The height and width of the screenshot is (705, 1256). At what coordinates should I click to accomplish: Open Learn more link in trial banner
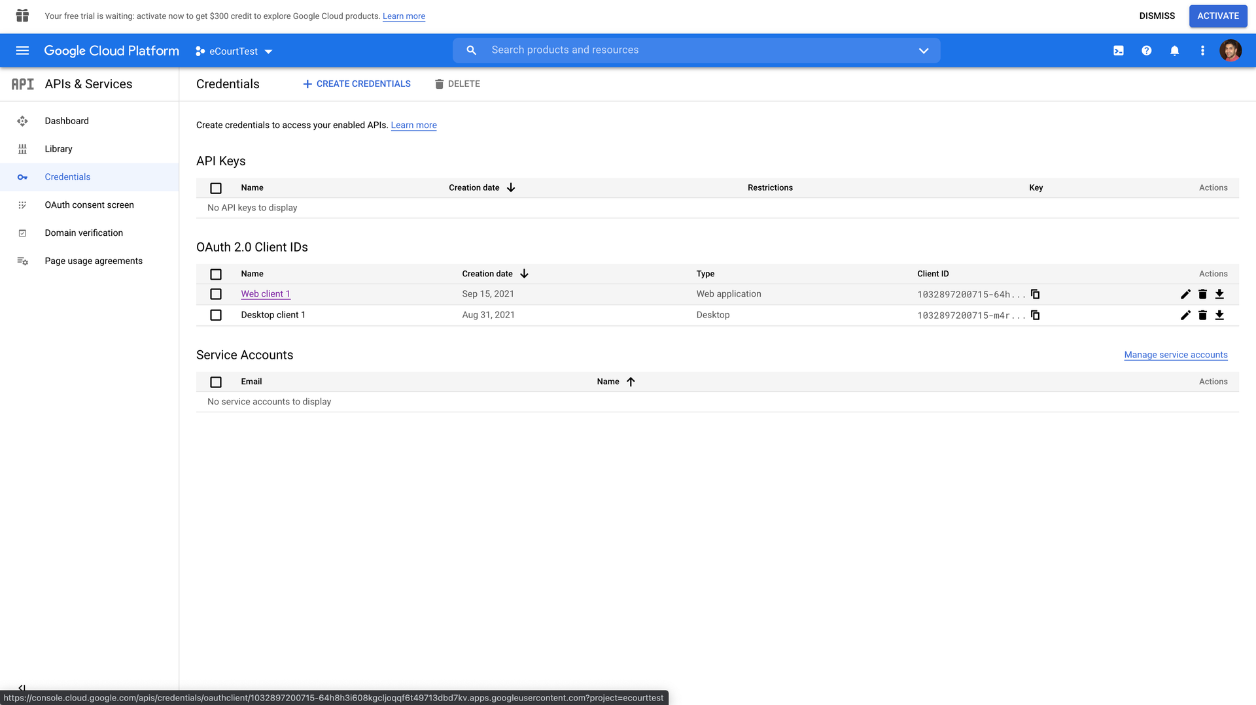click(404, 16)
